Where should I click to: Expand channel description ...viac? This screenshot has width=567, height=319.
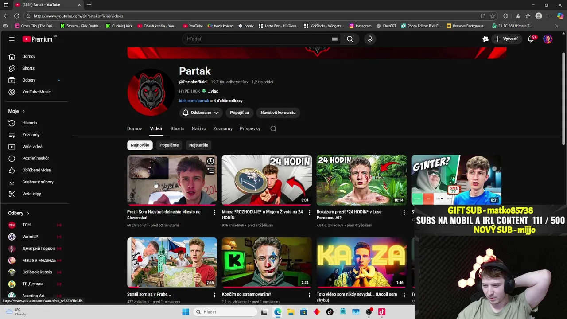(x=213, y=91)
